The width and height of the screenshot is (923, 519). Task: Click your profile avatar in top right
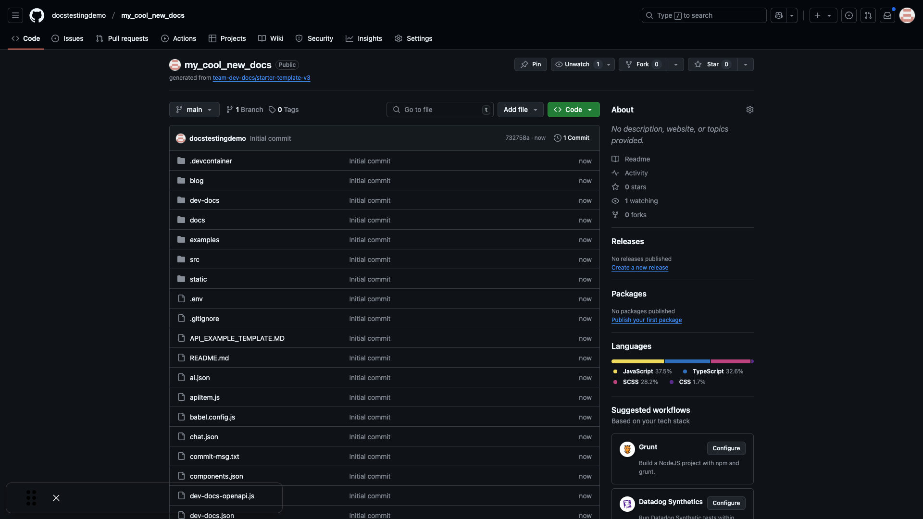coord(907,15)
